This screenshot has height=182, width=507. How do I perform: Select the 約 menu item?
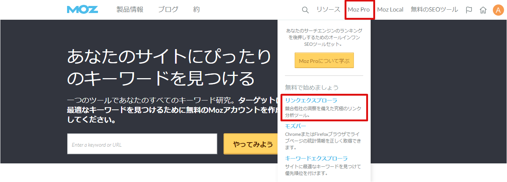point(197,10)
